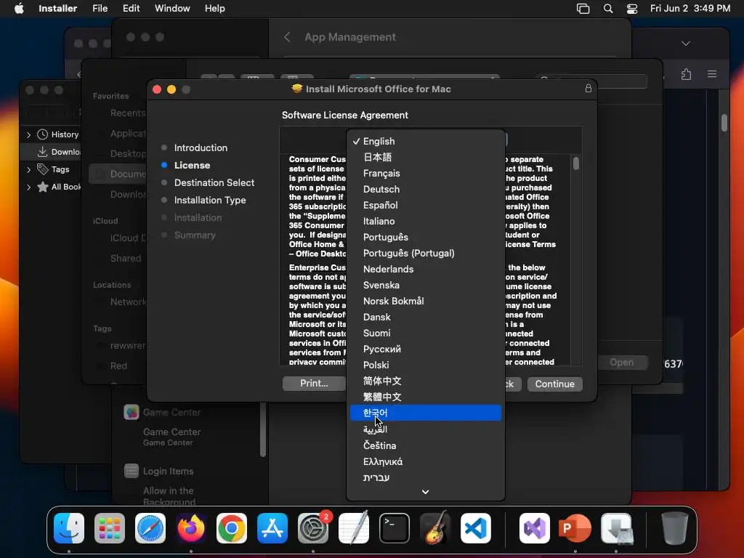Open hamburger menu in background window

coord(712,74)
